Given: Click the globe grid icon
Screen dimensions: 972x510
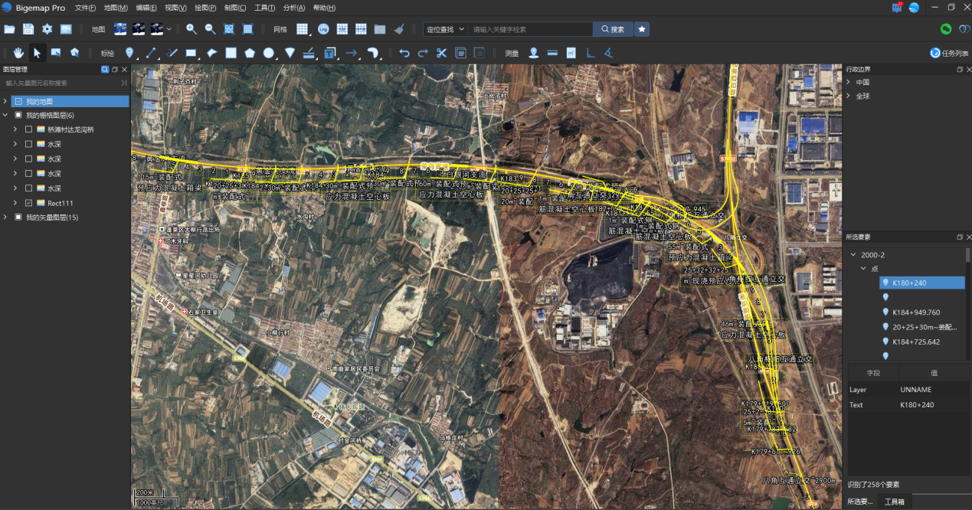Looking at the screenshot, I should pos(323,29).
